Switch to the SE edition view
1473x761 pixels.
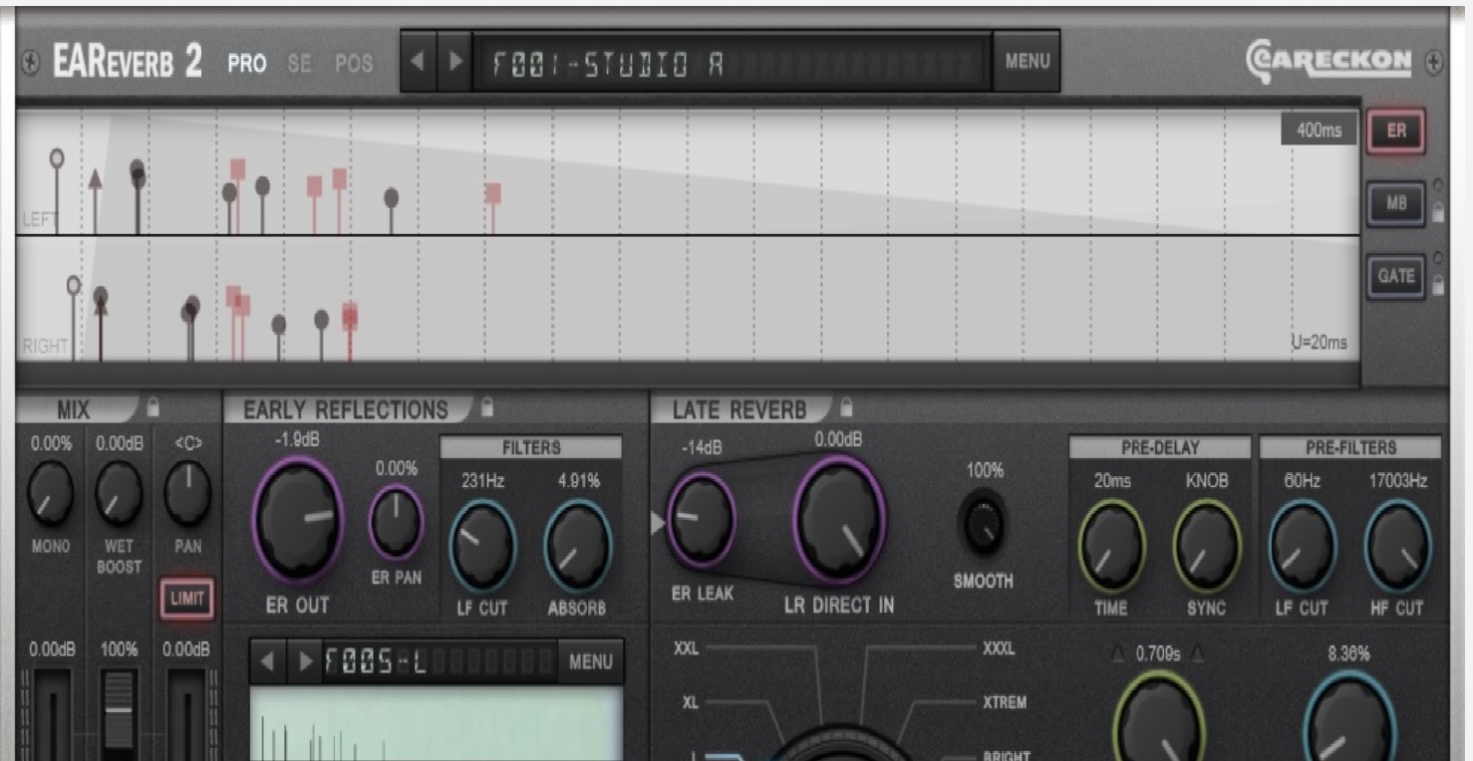[x=299, y=64]
